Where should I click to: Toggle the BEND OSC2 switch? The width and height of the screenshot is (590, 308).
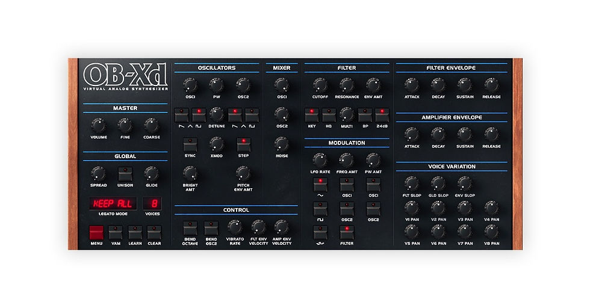point(211,228)
